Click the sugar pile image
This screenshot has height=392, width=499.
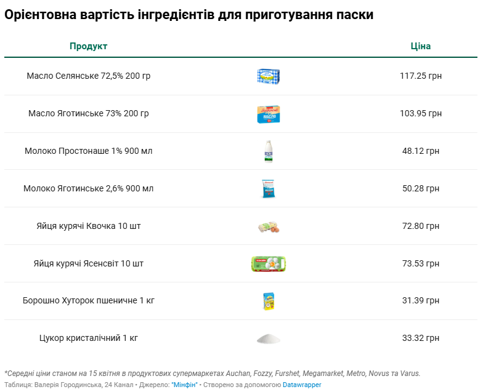268,338
